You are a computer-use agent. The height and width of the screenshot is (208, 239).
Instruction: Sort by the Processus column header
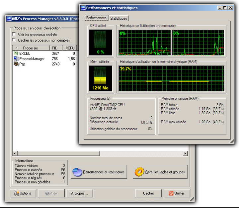(31, 48)
